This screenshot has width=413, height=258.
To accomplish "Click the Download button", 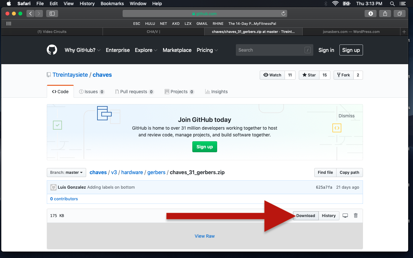I will pos(306,216).
